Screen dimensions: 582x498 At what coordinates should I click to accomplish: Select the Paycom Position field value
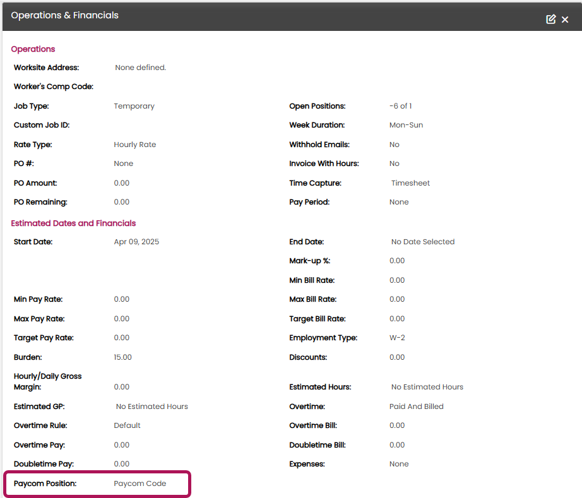click(140, 483)
